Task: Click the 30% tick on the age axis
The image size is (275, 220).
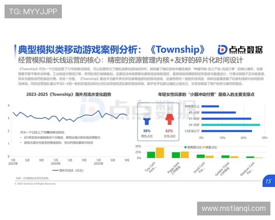Action: pos(264,138)
